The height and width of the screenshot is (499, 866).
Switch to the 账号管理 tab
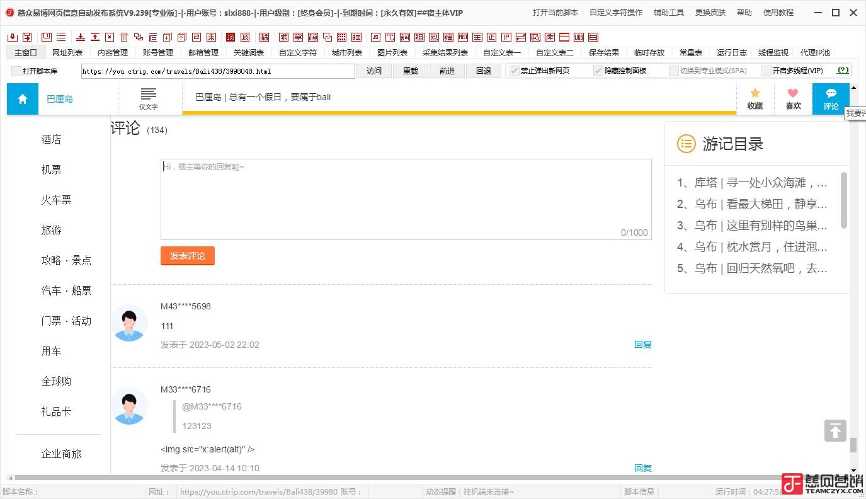coord(158,53)
